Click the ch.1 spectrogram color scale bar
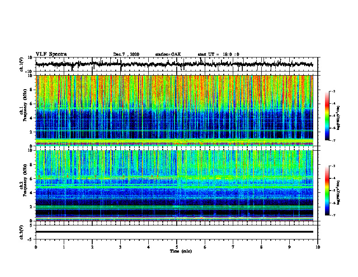The image size is (358, 277). point(327,116)
